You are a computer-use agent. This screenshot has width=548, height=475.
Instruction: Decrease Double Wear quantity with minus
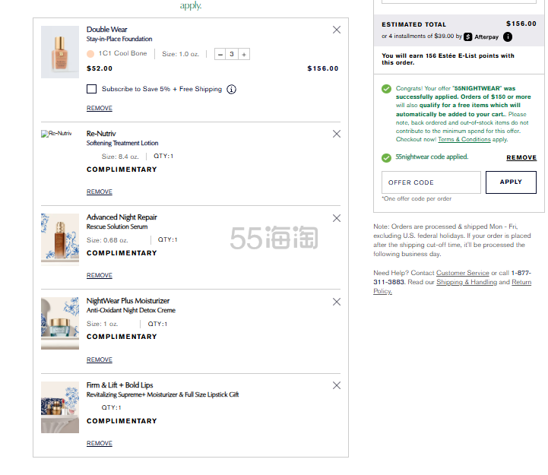pos(220,54)
